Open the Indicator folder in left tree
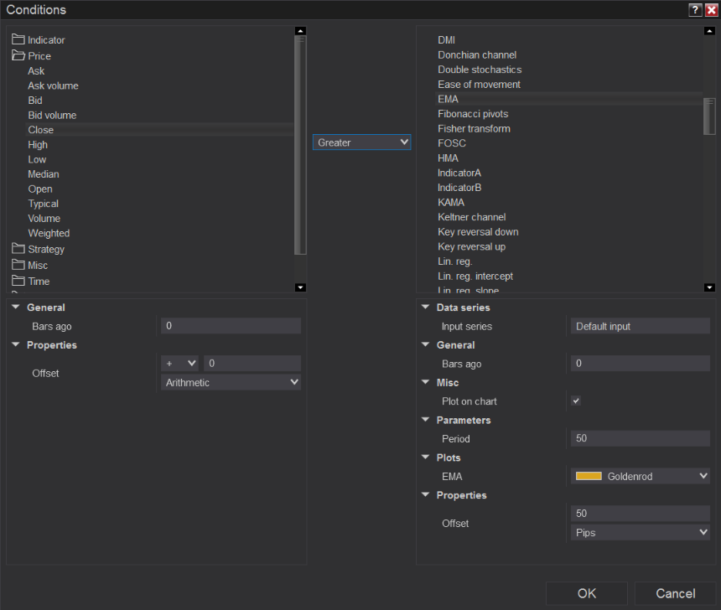 [39, 40]
